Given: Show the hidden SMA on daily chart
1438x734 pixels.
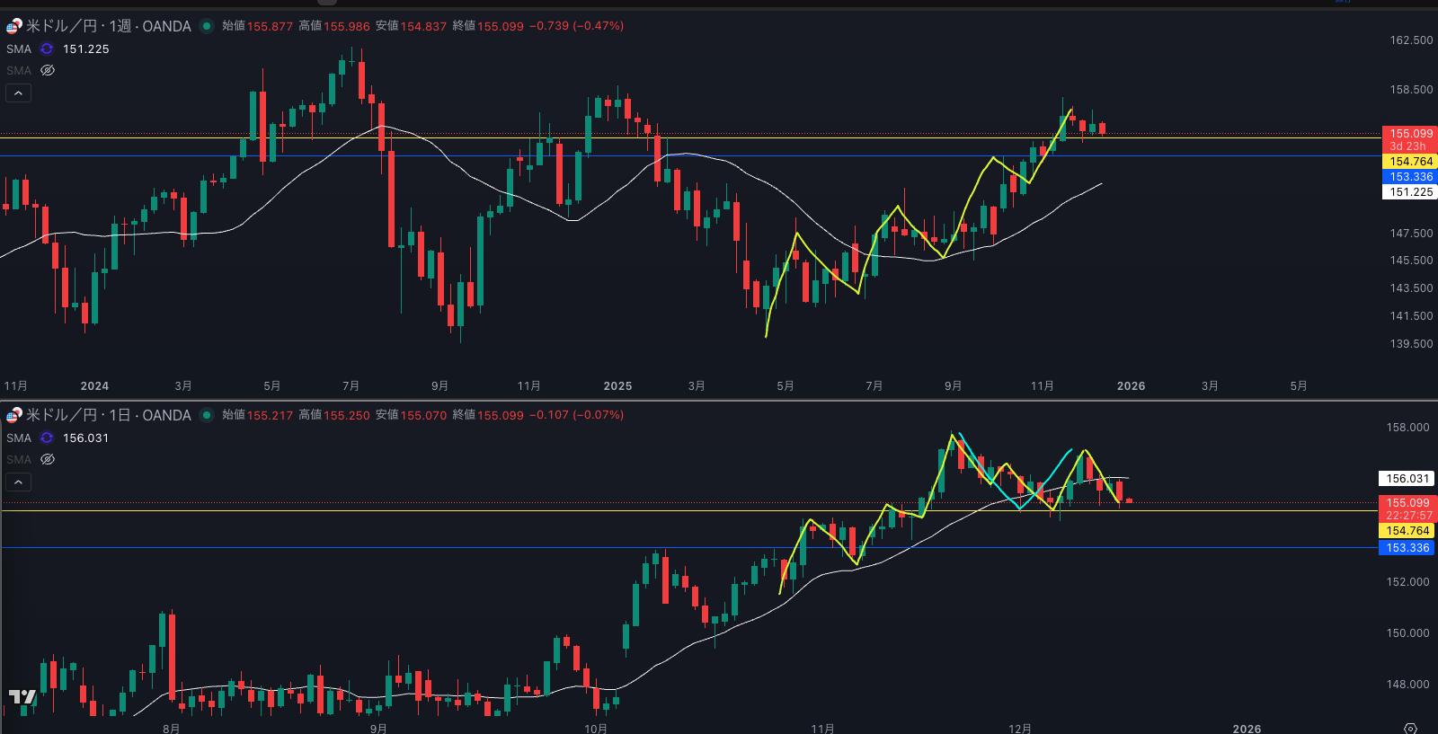Looking at the screenshot, I should coord(48,459).
